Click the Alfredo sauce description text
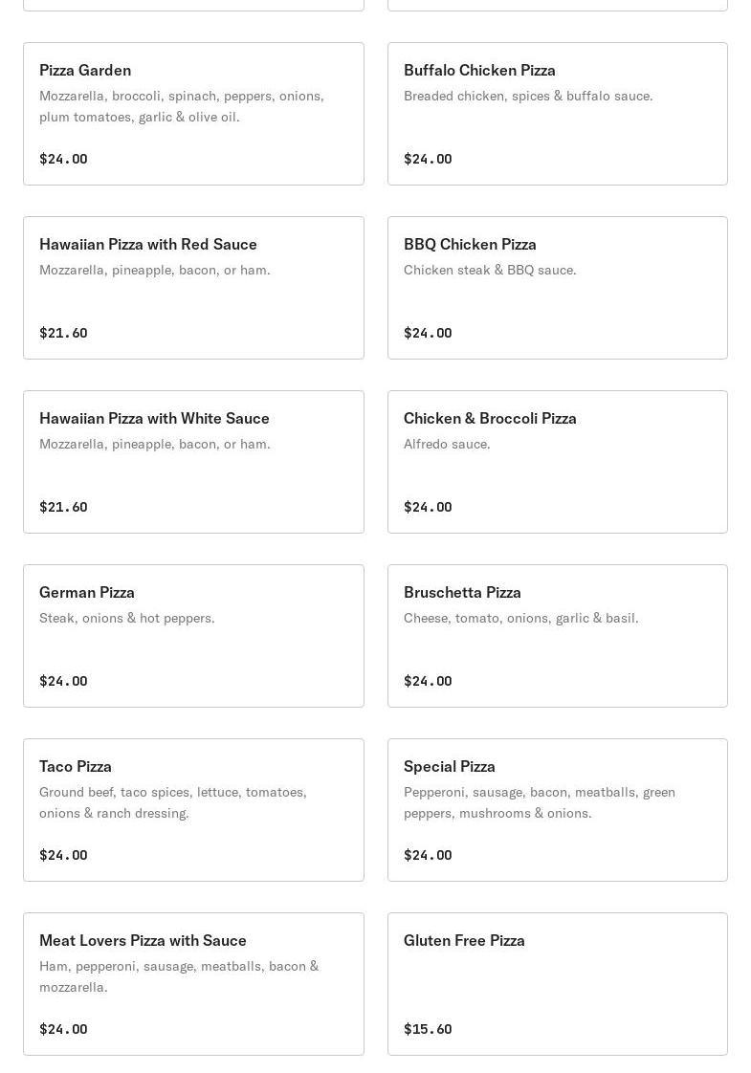This screenshot has height=1073, width=751. [447, 444]
